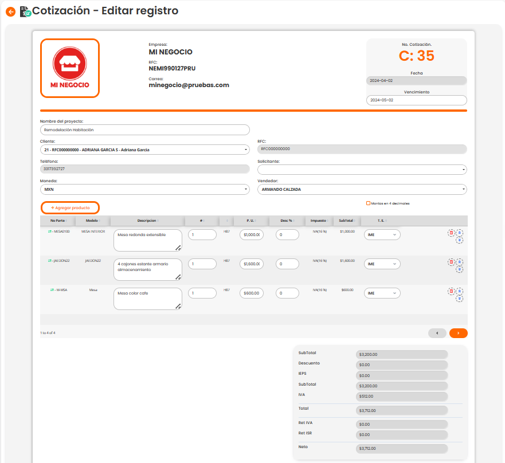Viewport: 505px width, 463px height.
Task: Move the M-MSA row up
Action: [x=459, y=291]
